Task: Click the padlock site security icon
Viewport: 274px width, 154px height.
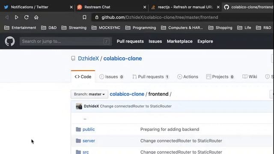Action: click(x=97, y=17)
